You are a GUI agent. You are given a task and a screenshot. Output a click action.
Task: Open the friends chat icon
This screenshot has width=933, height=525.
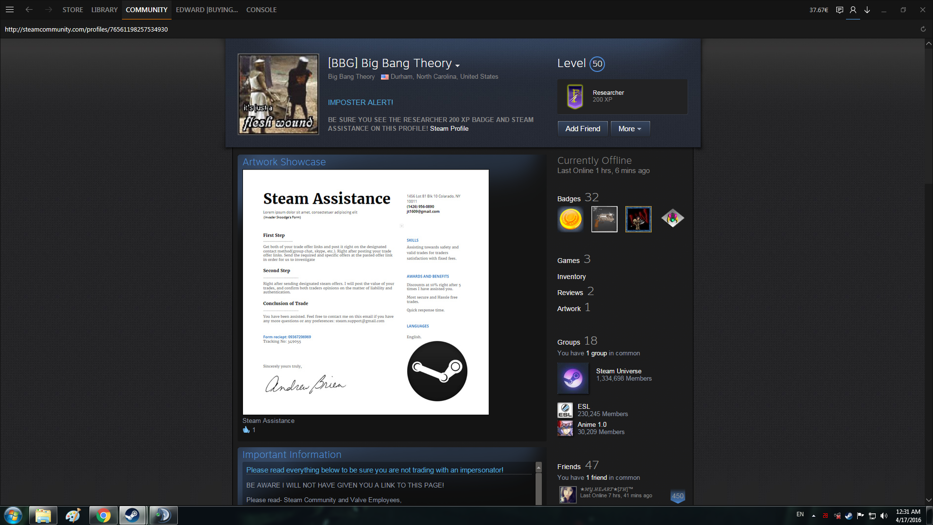[839, 10]
